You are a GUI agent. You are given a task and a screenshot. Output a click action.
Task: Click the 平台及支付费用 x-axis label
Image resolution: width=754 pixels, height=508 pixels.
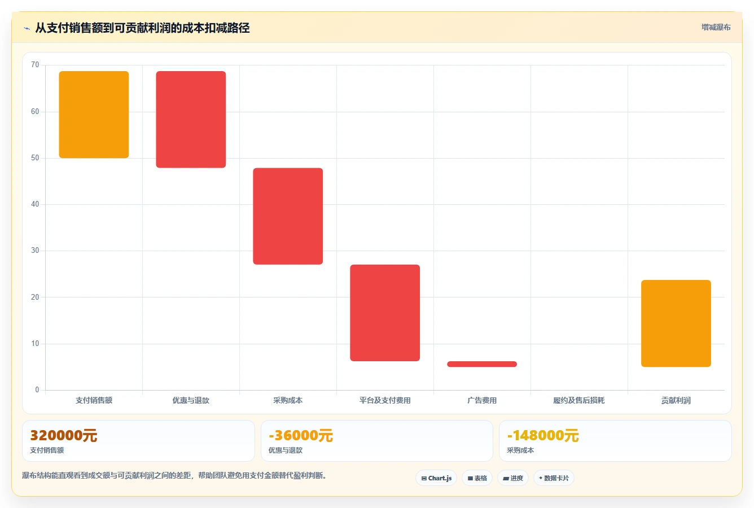(385, 400)
